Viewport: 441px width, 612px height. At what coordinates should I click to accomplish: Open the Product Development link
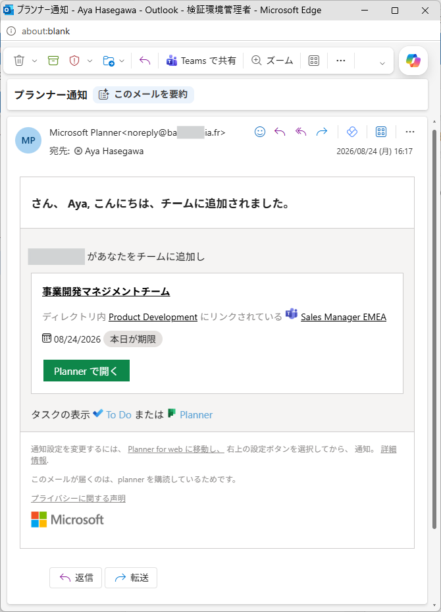click(x=153, y=317)
